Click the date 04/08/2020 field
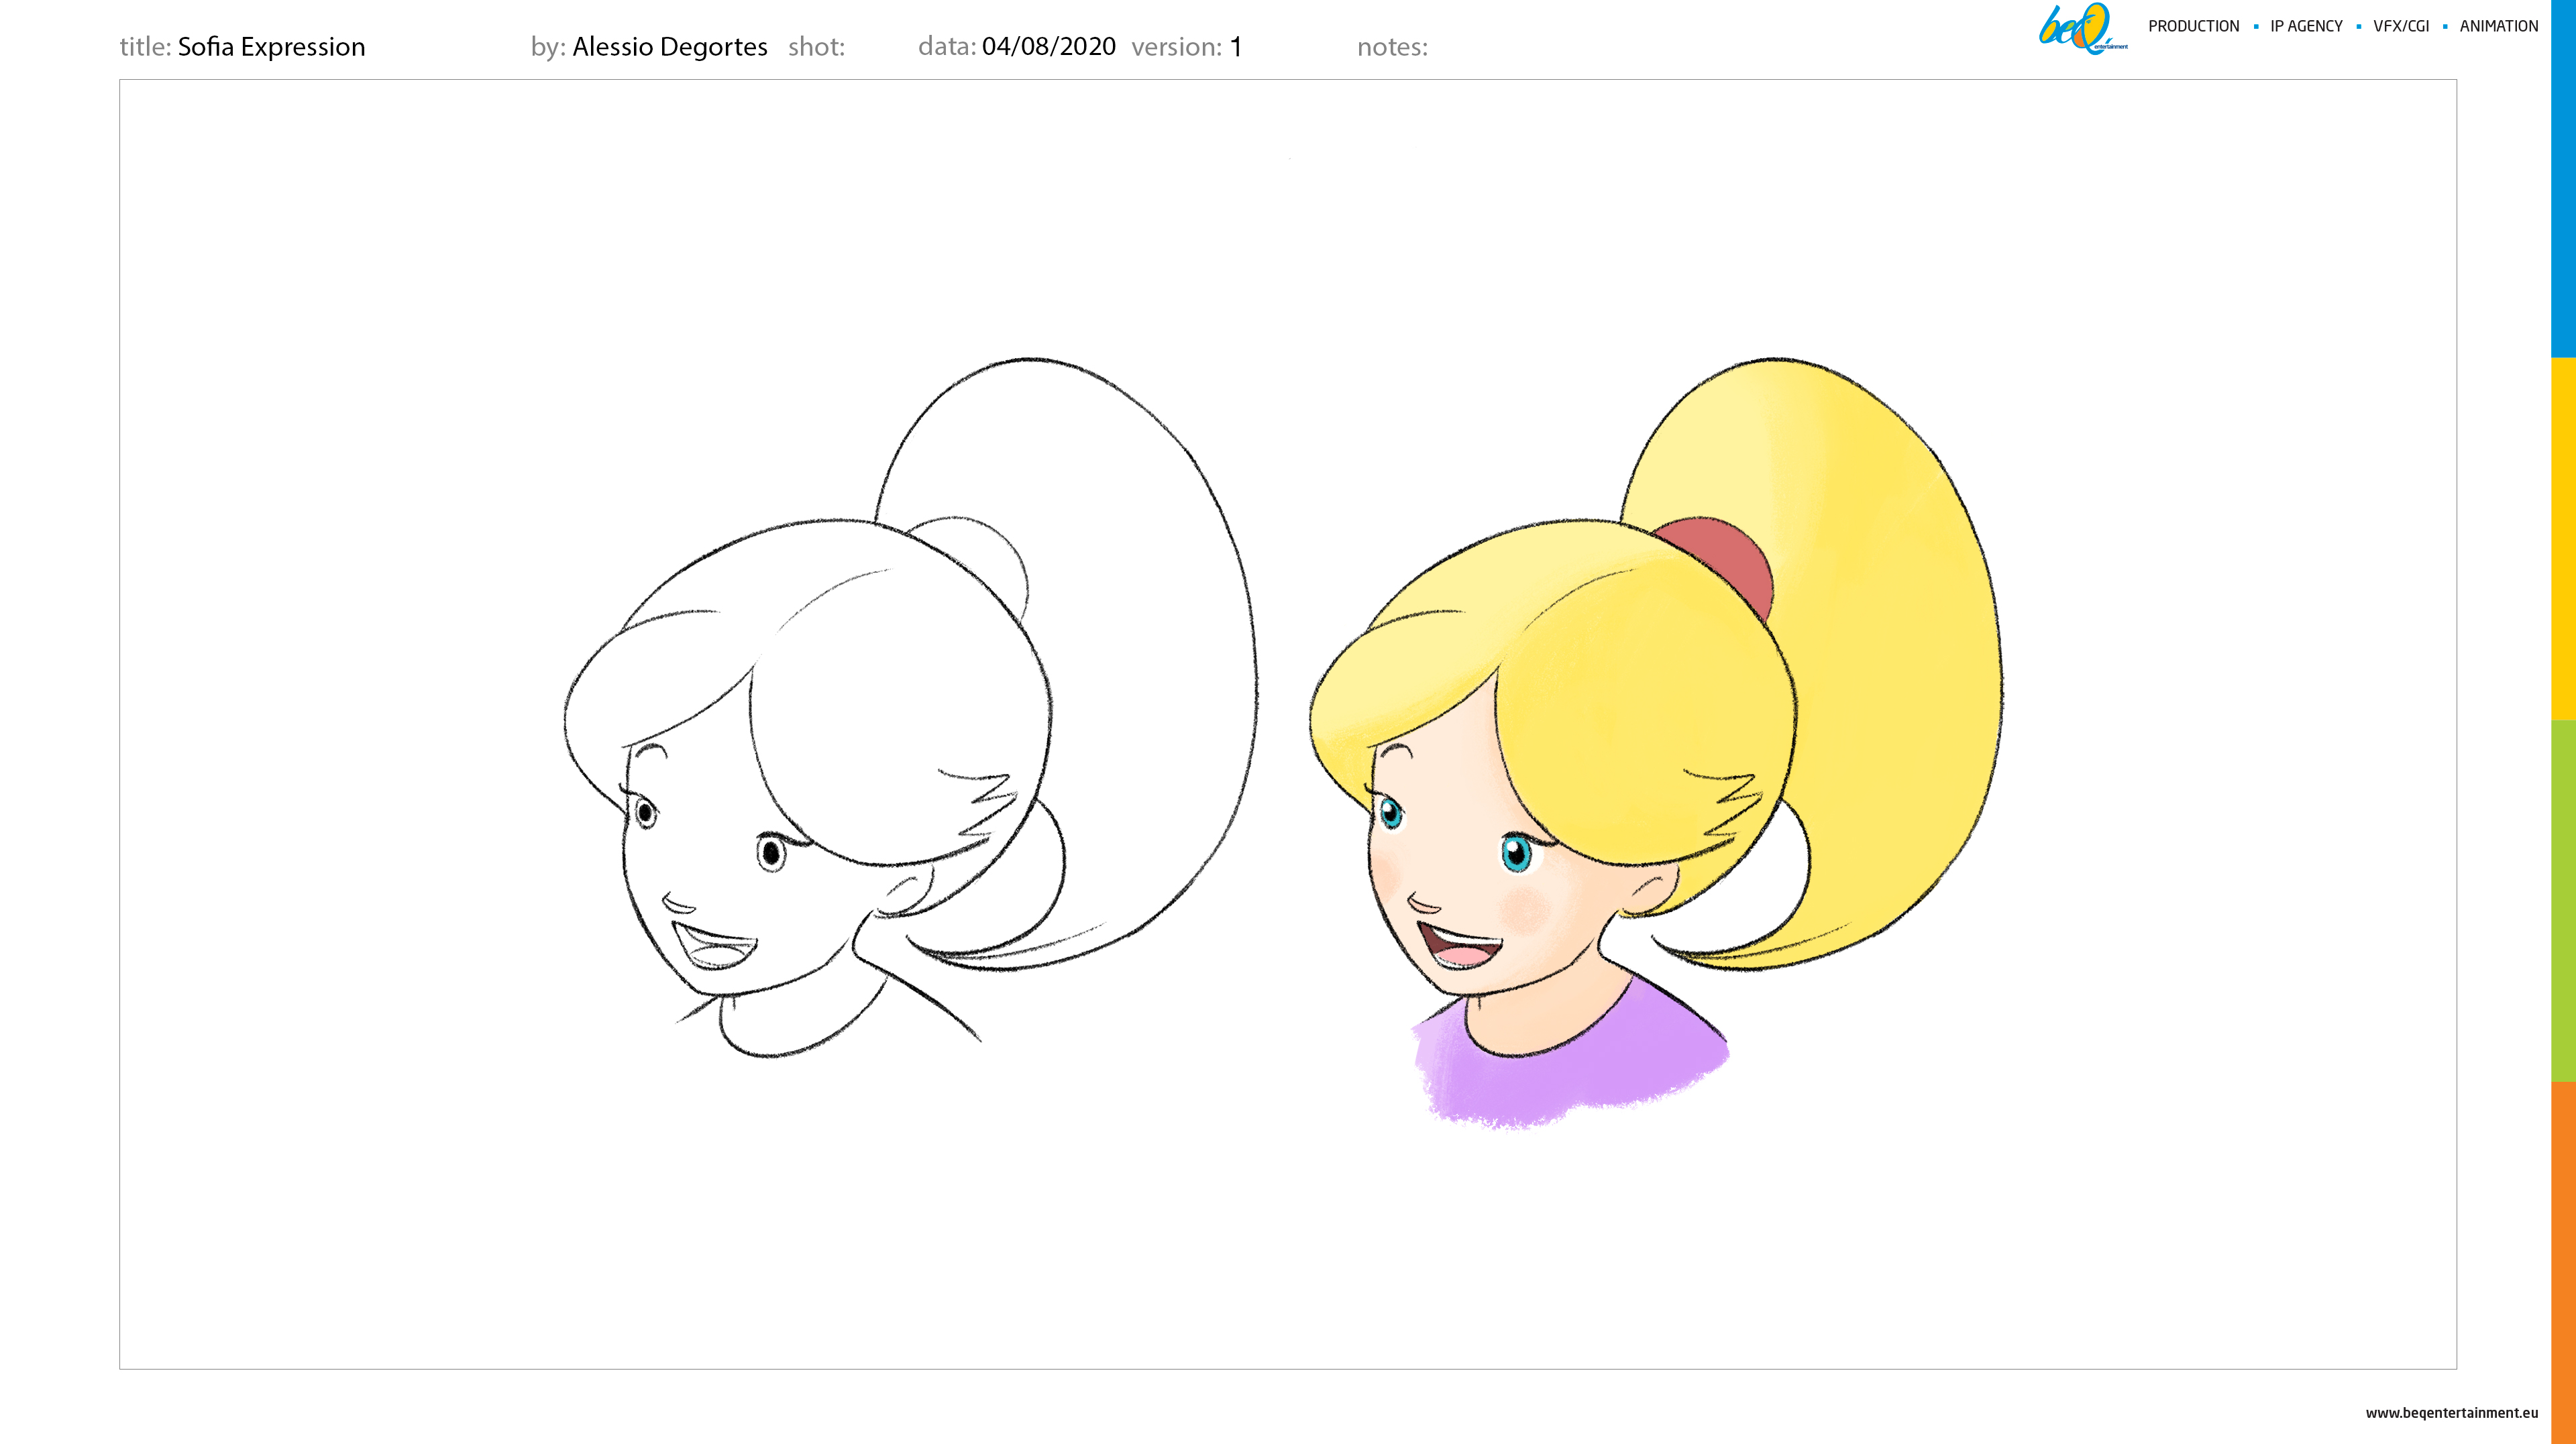The image size is (2576, 1444). 1048,46
